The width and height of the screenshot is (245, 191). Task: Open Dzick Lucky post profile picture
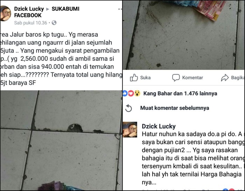coord(6,13)
